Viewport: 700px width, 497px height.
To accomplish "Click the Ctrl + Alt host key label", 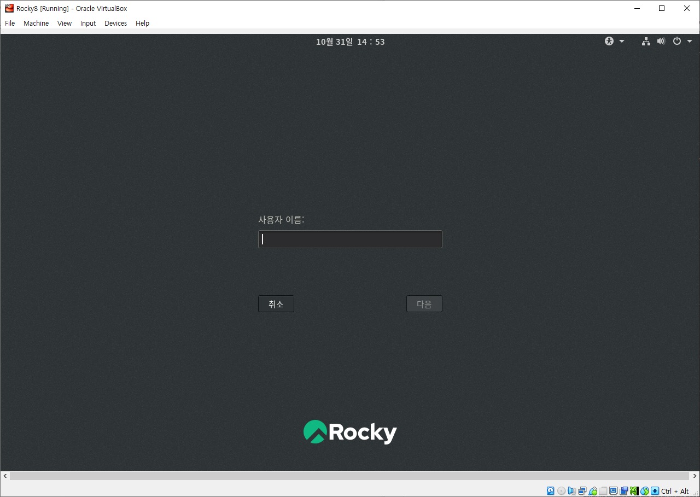I will 675,492.
